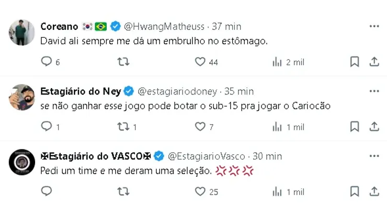
Task: Reply to Coreano's tweet
Action: click(47, 62)
